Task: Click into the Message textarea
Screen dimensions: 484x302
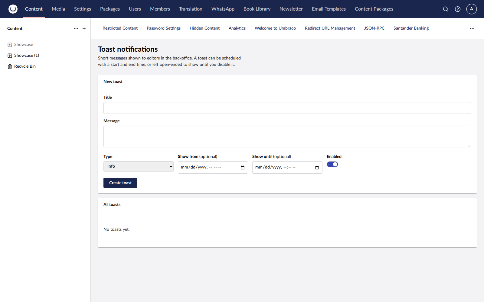Action: 287,137
